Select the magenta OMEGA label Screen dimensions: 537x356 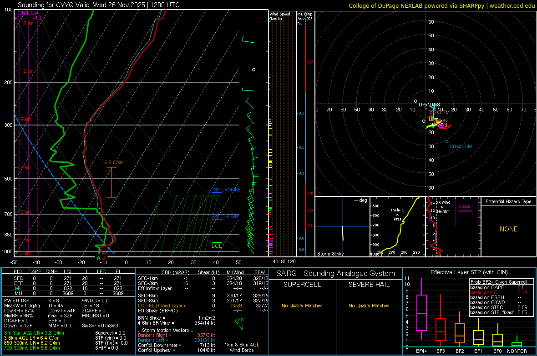tap(28, 13)
